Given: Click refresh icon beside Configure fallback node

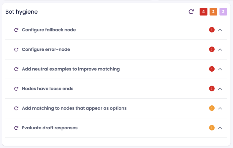Looking at the screenshot, I should point(16,30).
